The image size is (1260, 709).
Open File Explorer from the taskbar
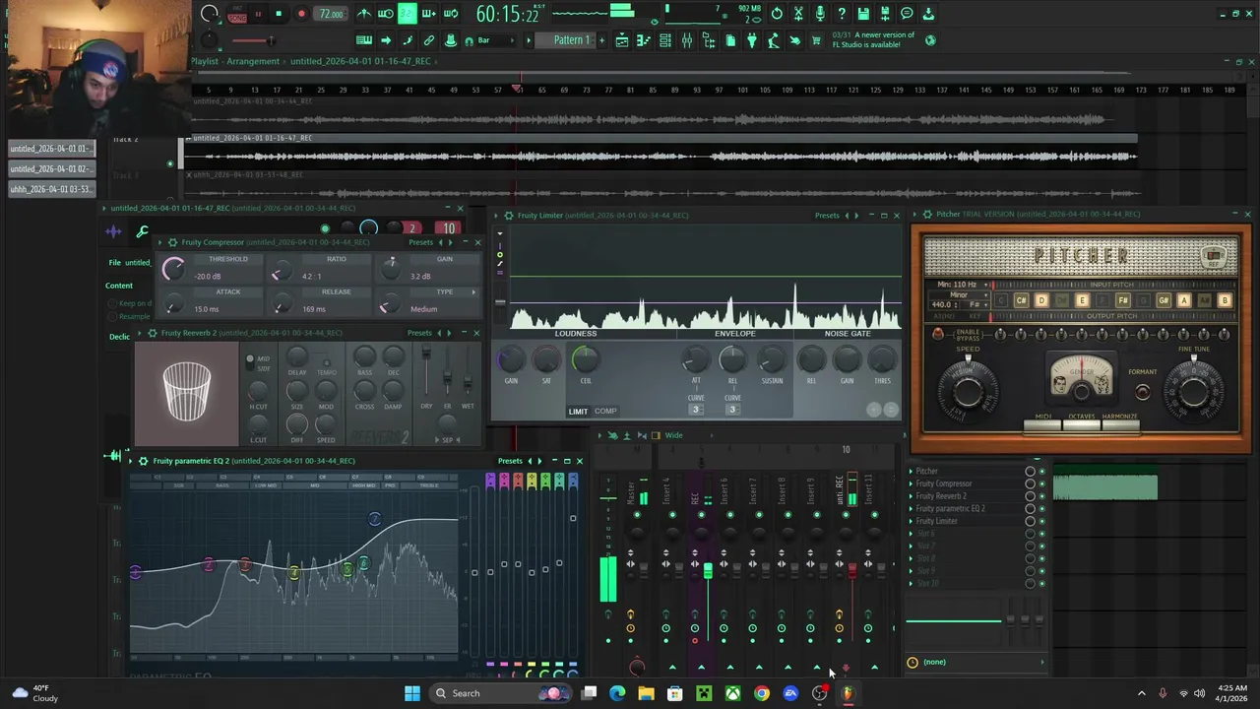[646, 693]
